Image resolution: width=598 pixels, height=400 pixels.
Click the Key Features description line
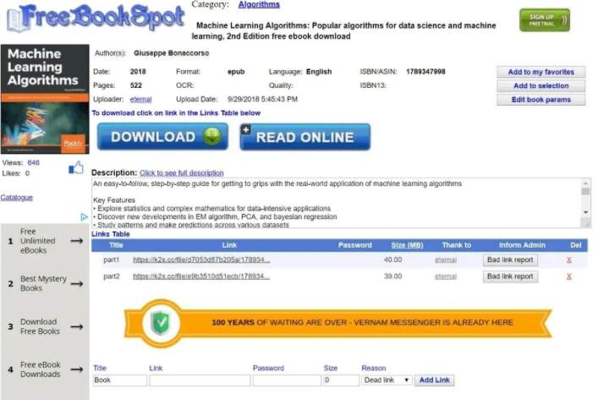coord(114,200)
